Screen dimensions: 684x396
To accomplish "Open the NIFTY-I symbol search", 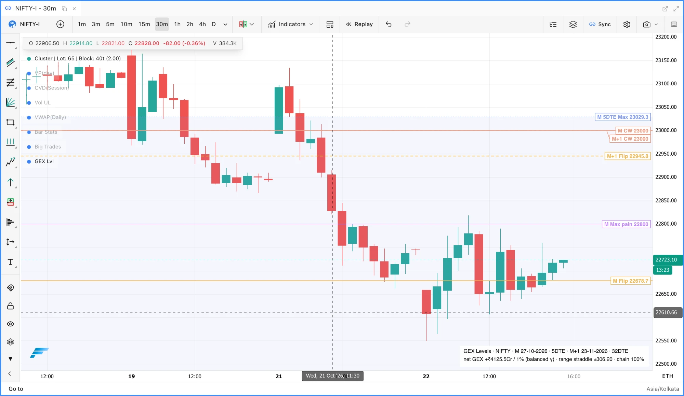I will coord(25,24).
